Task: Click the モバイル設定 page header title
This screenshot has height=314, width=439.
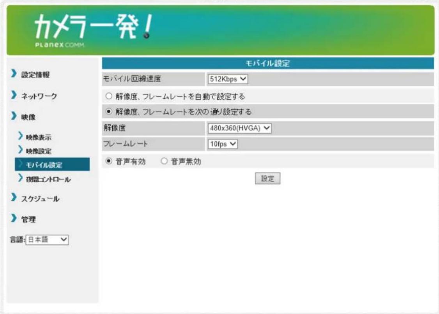Action: [x=268, y=64]
